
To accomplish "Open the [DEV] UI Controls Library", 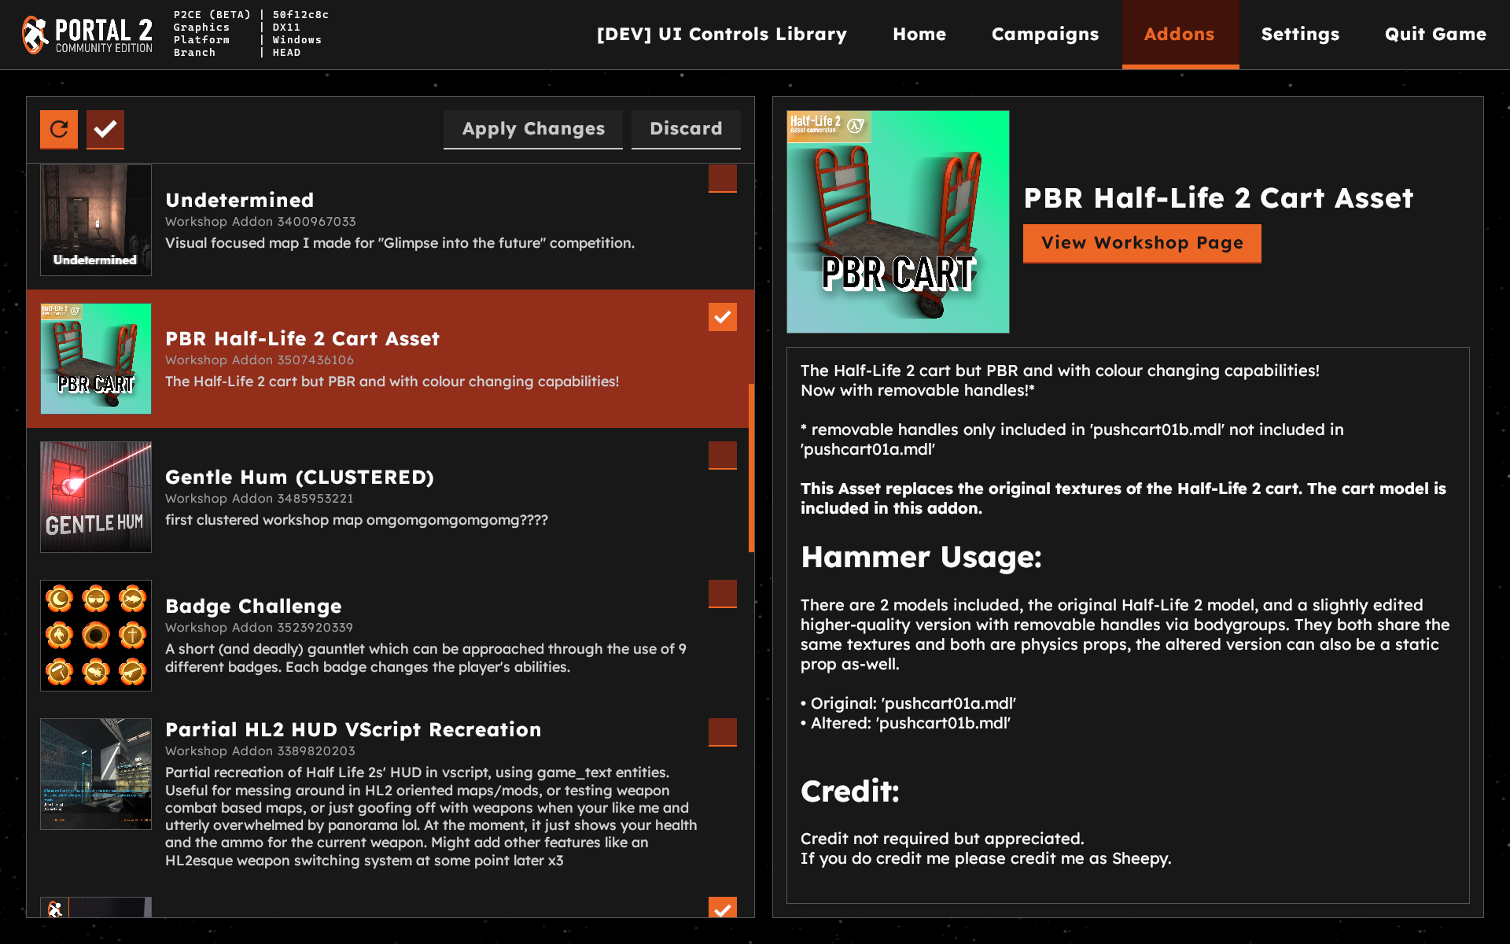I will point(722,34).
